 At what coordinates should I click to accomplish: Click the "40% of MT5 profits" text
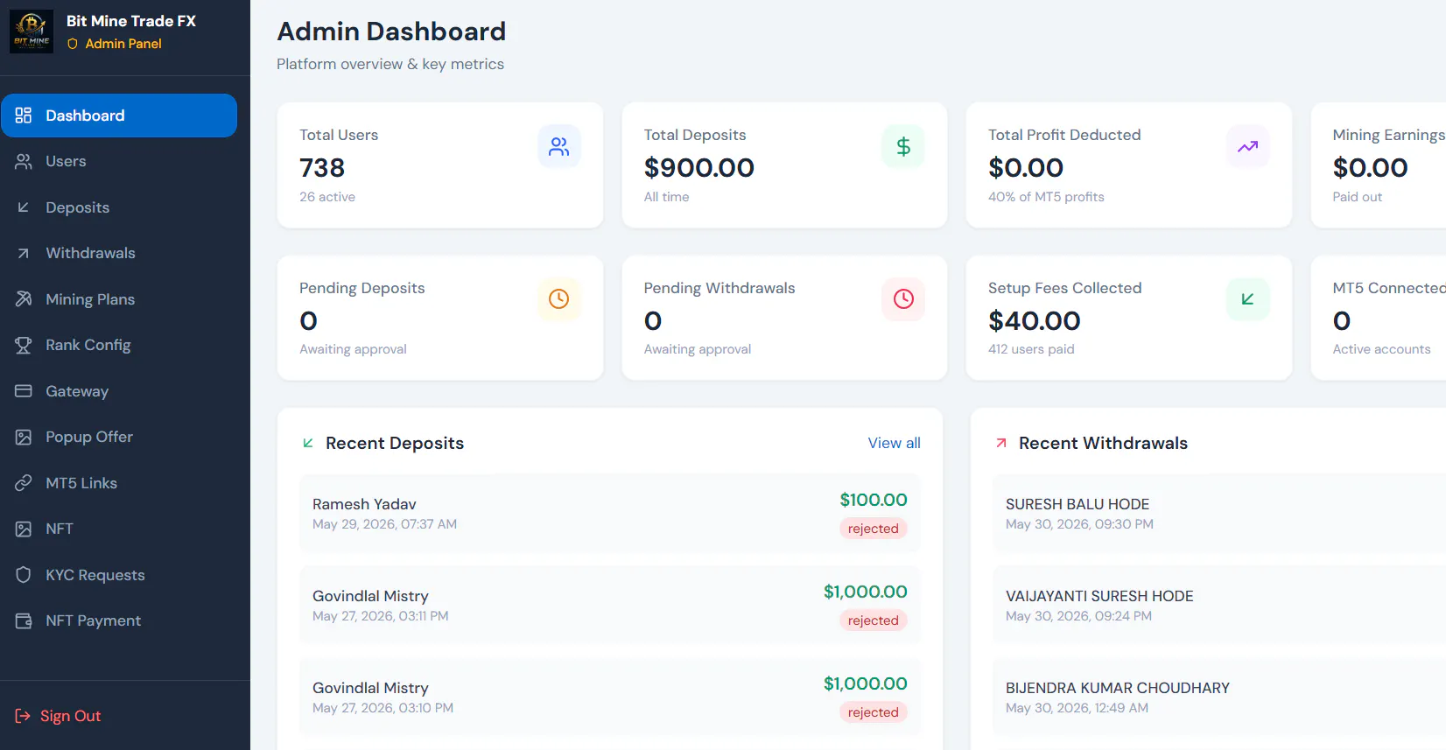click(1046, 197)
